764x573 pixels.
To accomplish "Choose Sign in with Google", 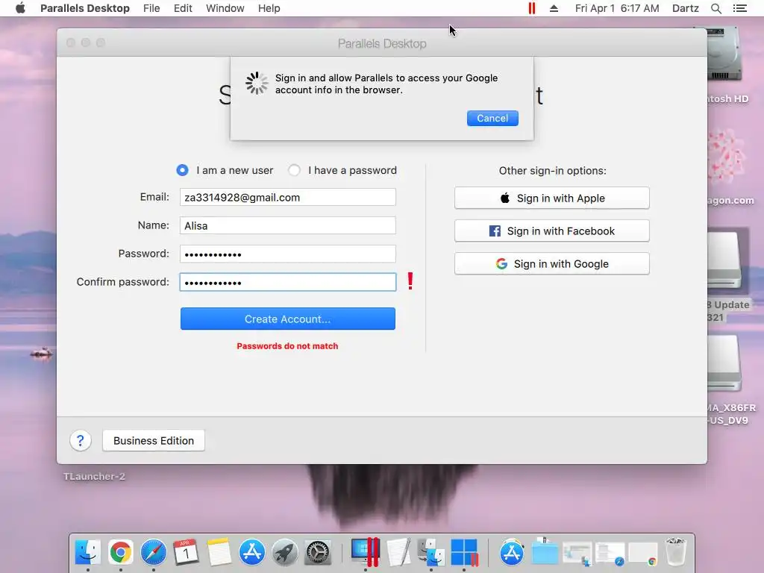I will click(551, 263).
